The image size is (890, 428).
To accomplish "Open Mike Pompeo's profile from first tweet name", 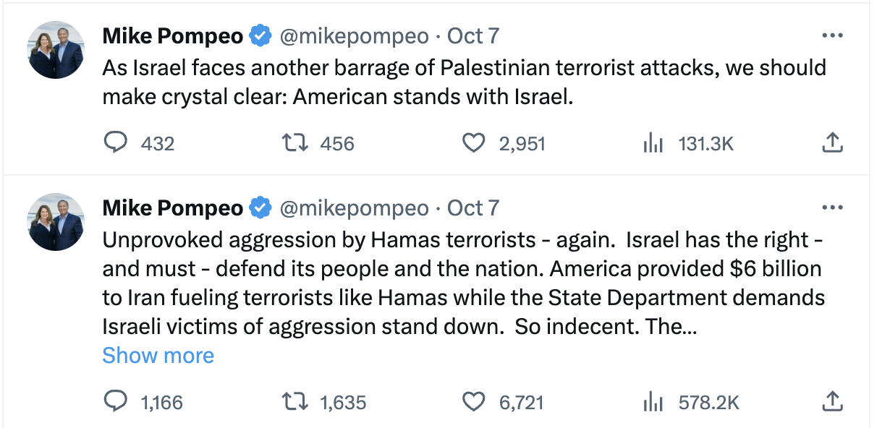I will (173, 35).
